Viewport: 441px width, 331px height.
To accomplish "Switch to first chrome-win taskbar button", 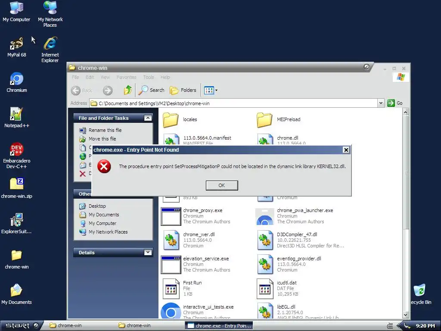I will coord(79,325).
